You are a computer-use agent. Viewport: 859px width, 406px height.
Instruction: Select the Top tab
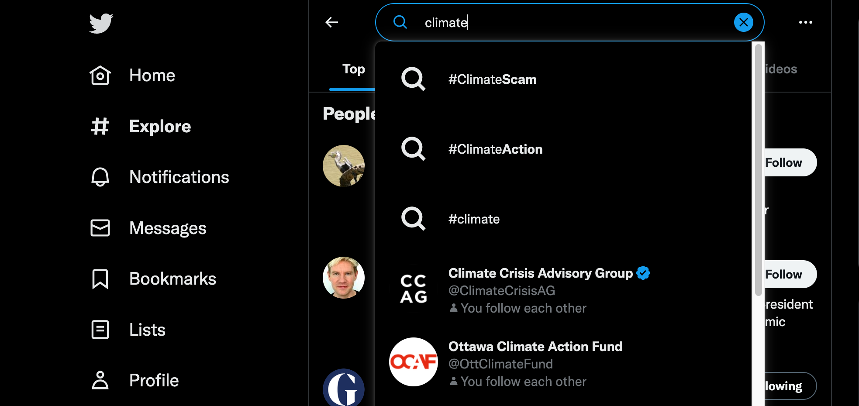pos(353,69)
